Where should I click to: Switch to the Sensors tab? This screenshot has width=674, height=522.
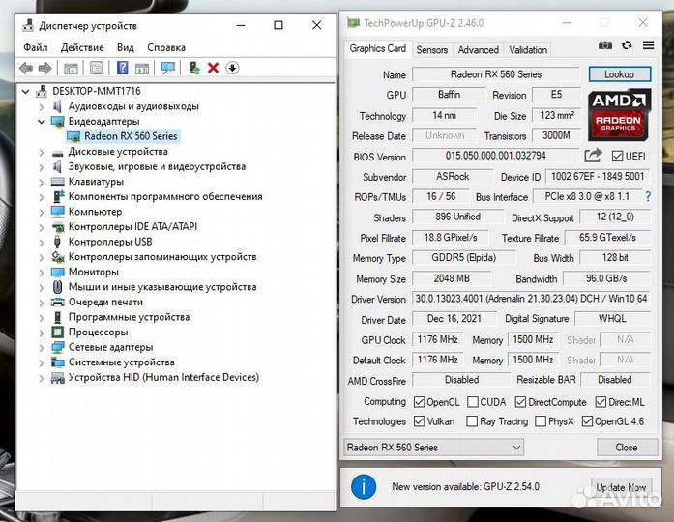431,50
